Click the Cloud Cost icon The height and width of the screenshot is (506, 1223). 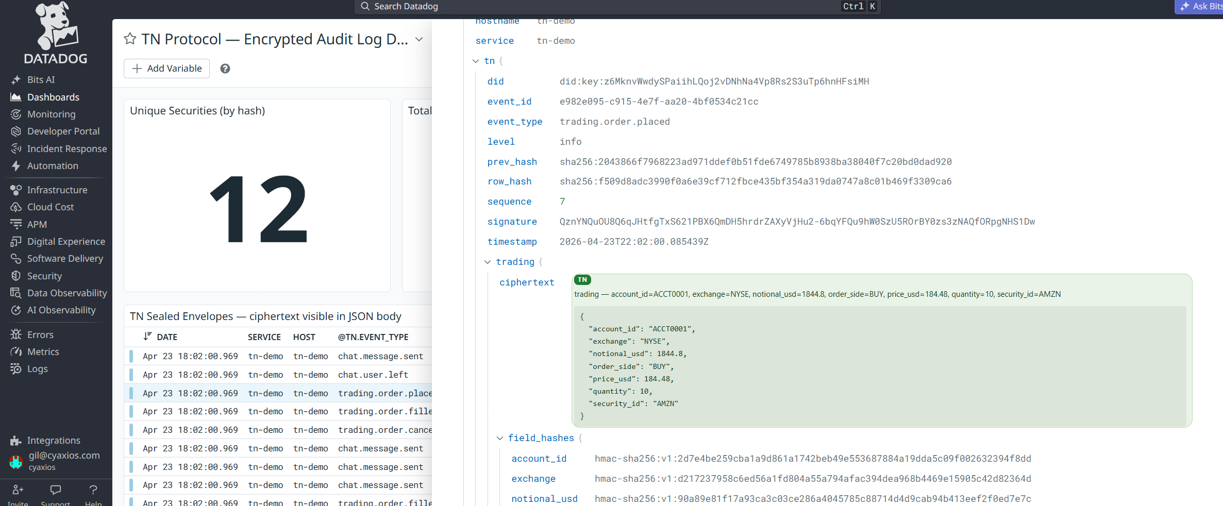[x=16, y=207]
